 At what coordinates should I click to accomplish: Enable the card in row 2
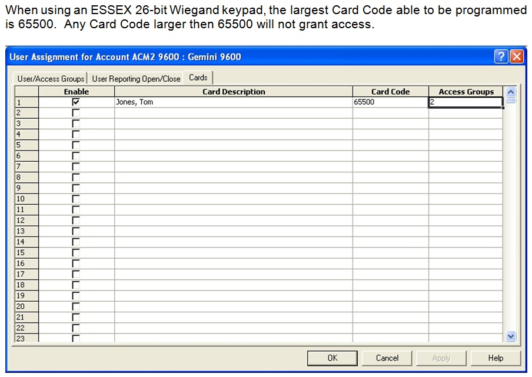(76, 112)
